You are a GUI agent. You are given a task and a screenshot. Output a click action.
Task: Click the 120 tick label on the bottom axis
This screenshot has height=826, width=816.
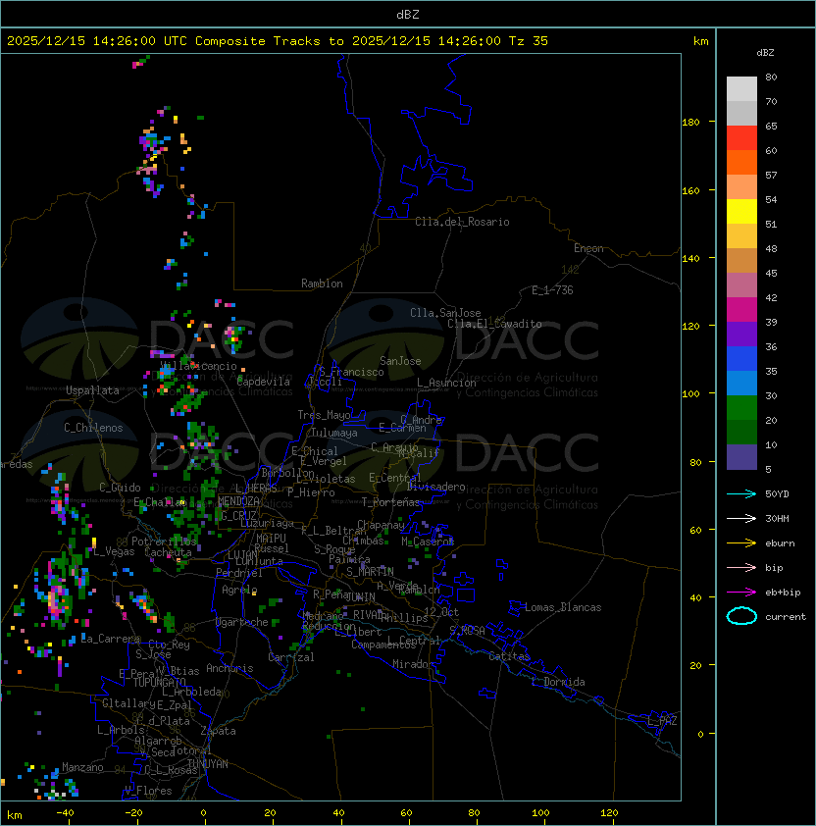pos(610,813)
